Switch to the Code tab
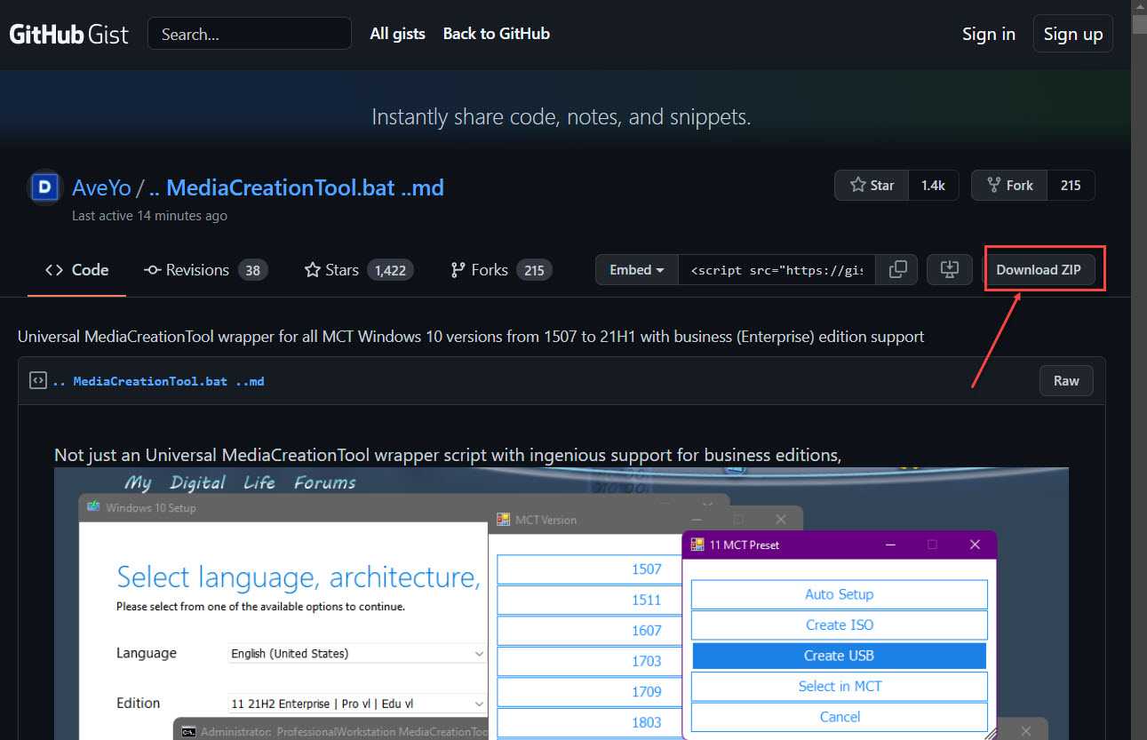1147x740 pixels. click(x=77, y=270)
